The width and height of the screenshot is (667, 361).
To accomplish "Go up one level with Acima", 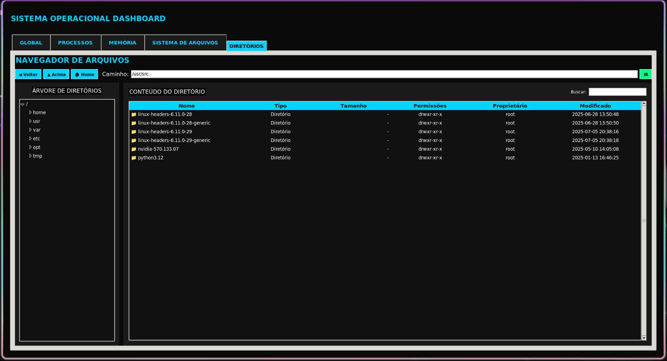I will 56,75.
